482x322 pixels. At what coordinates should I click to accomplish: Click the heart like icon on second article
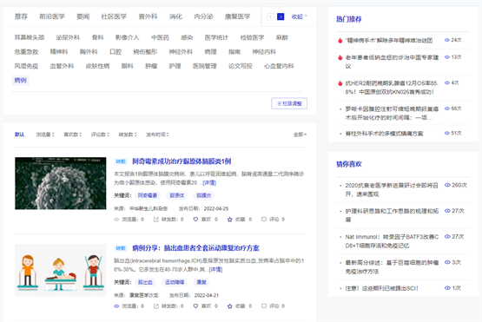(195, 306)
